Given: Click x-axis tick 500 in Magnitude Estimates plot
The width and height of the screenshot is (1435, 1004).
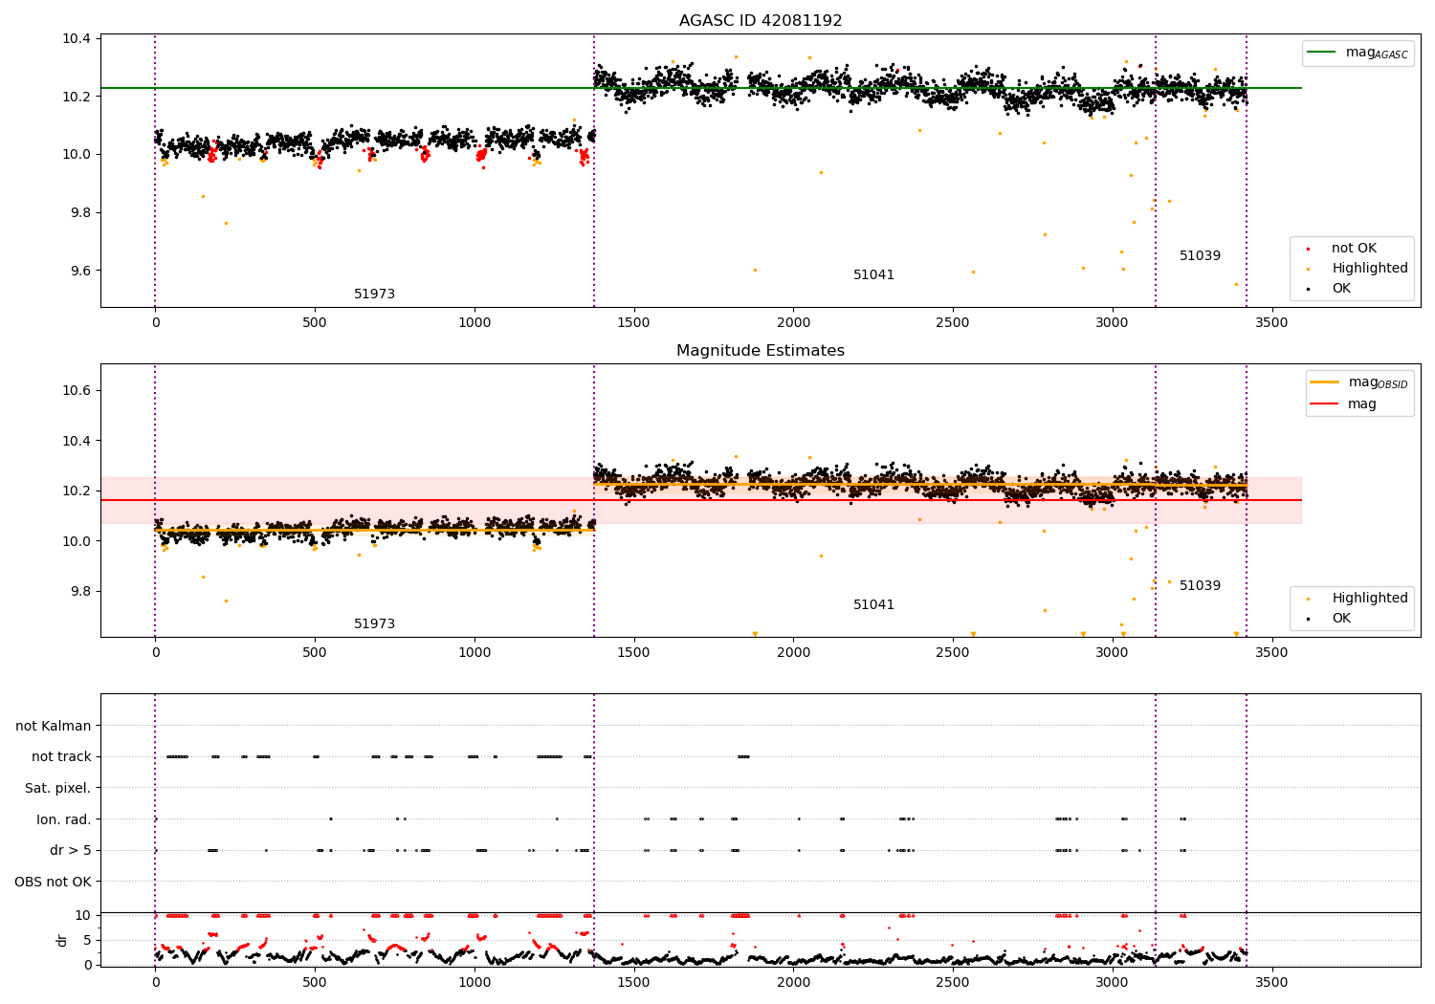Looking at the screenshot, I should click(315, 653).
